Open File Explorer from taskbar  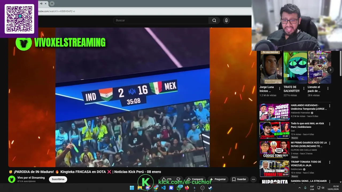coord(140,188)
